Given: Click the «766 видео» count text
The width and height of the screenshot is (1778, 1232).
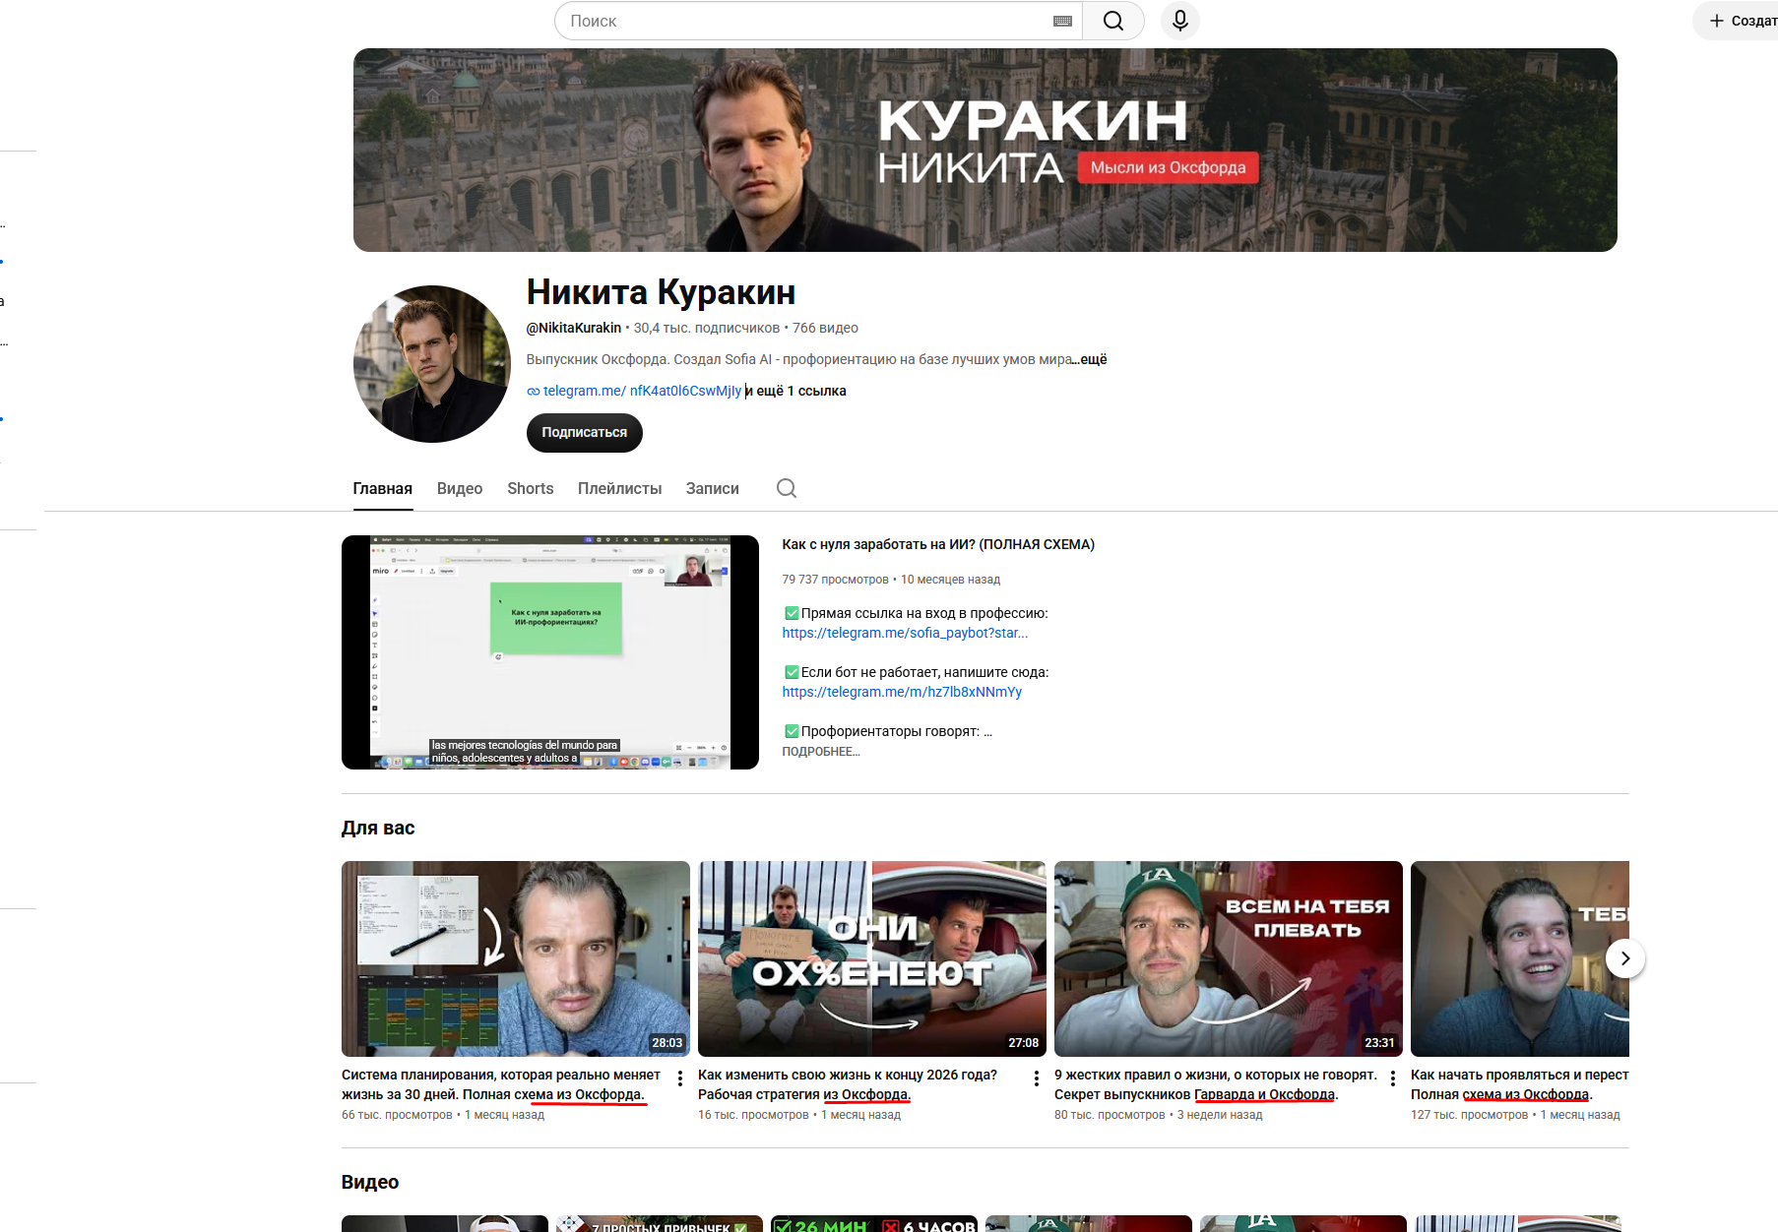Looking at the screenshot, I should point(825,328).
